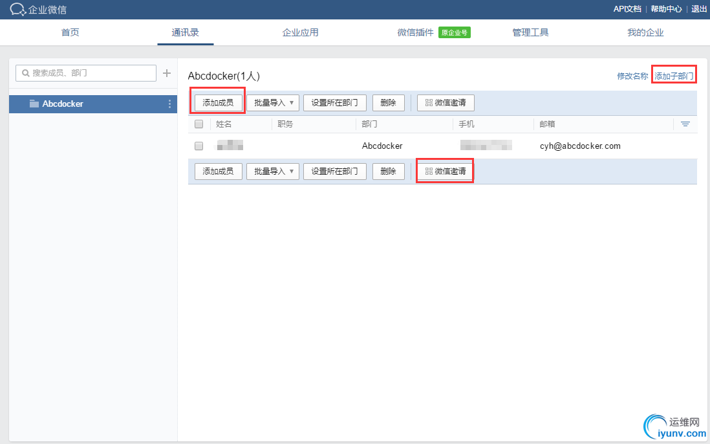This screenshot has width=710, height=444.
Task: Tick the select-all checkbox in table header
Action: (199, 124)
